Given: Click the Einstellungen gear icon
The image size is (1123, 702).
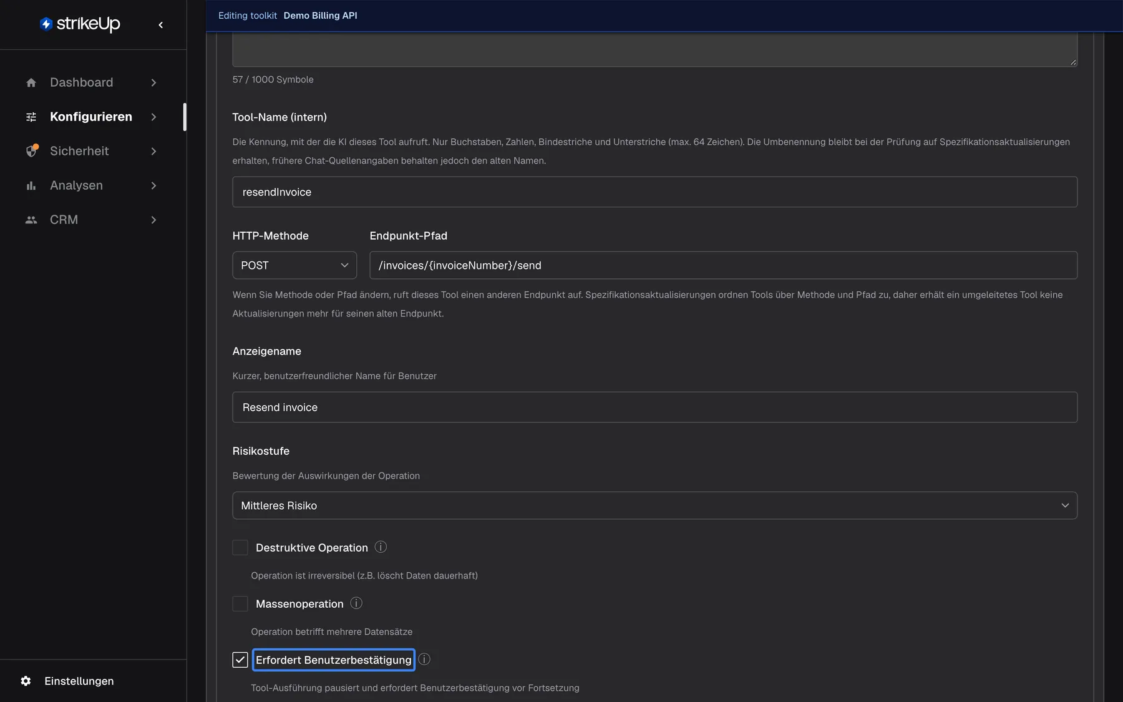Looking at the screenshot, I should (26, 681).
